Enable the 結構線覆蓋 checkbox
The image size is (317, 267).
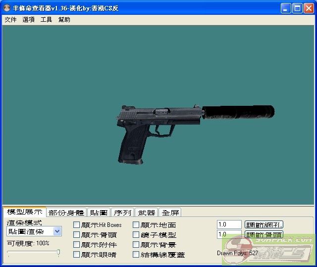coord(136,255)
